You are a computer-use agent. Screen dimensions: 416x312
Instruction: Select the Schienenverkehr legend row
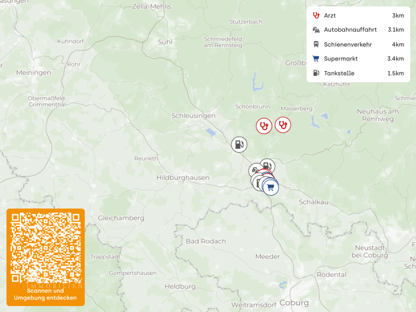(x=358, y=44)
